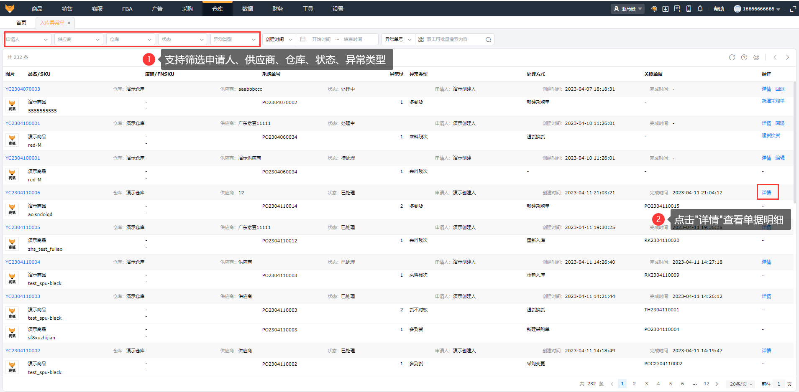
Task: Click 新建采购单 action link
Action: click(773, 101)
